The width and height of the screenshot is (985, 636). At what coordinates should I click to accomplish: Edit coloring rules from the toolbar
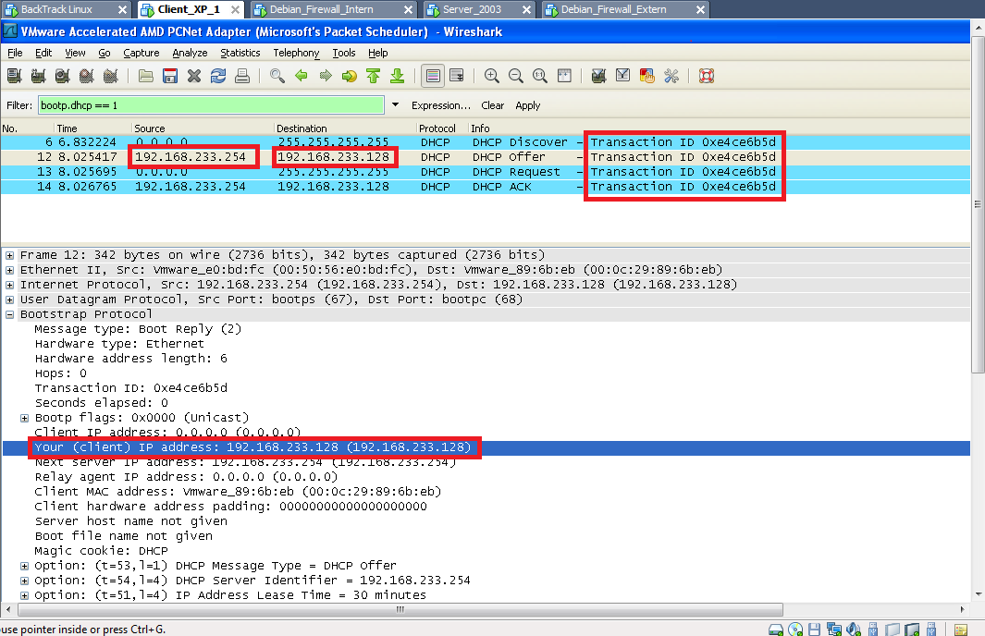647,76
